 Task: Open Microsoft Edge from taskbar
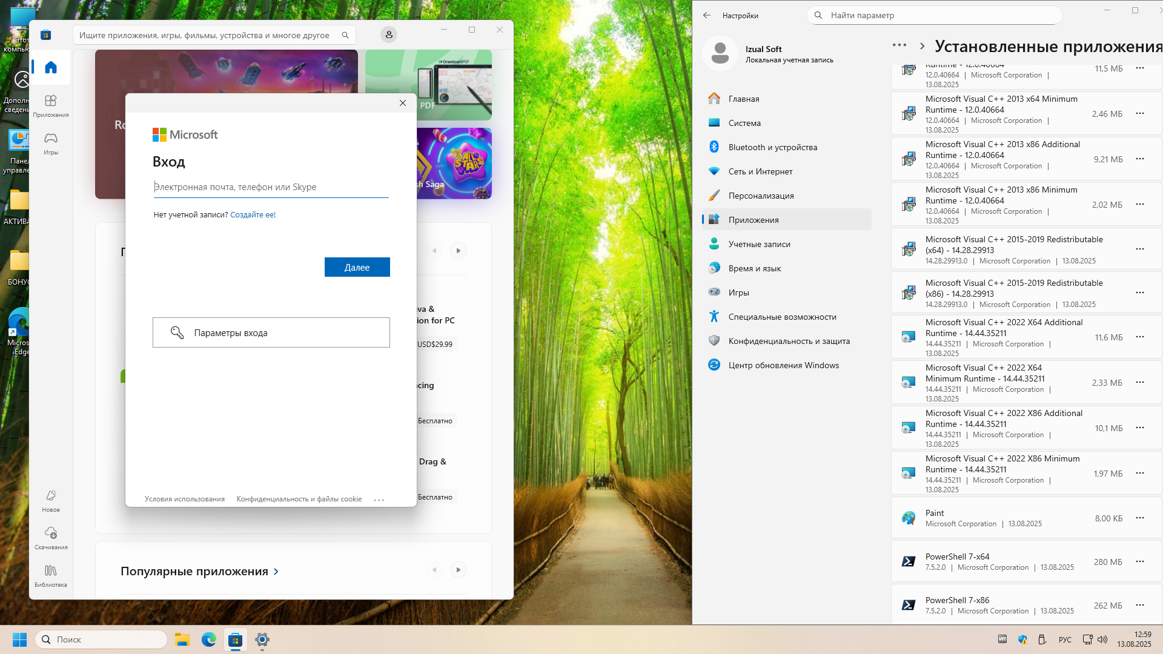(209, 639)
